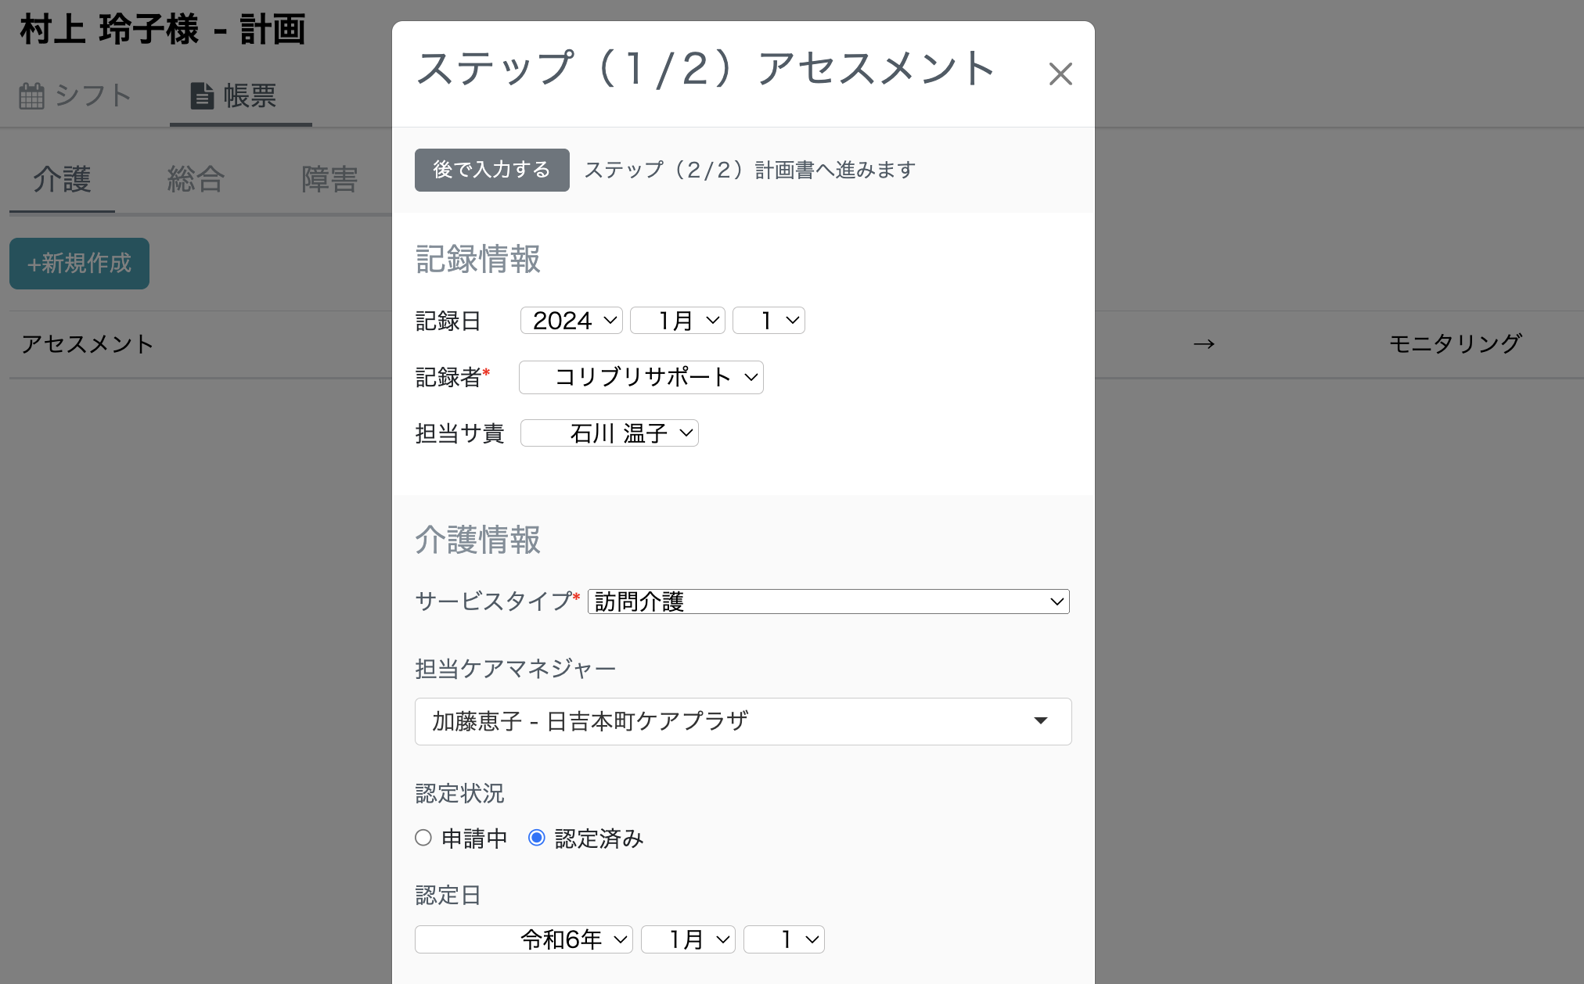Click the arrow icon before モニタリング
1584x984 pixels.
click(1204, 343)
